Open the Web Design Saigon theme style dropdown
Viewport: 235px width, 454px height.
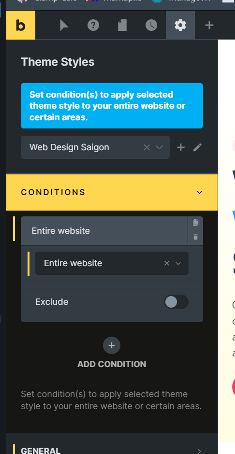95,147
